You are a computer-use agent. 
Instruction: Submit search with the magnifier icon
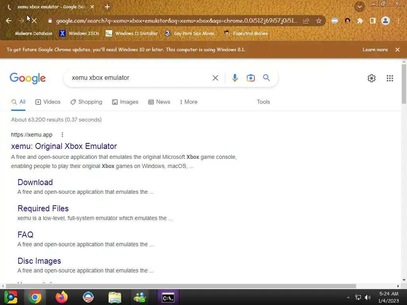266,77
